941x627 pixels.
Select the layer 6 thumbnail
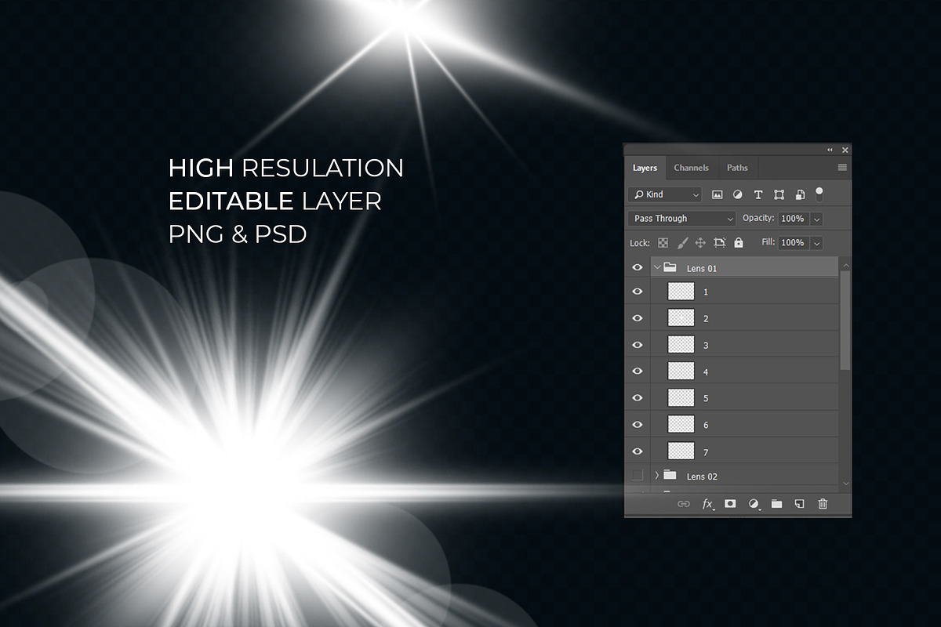(x=681, y=424)
